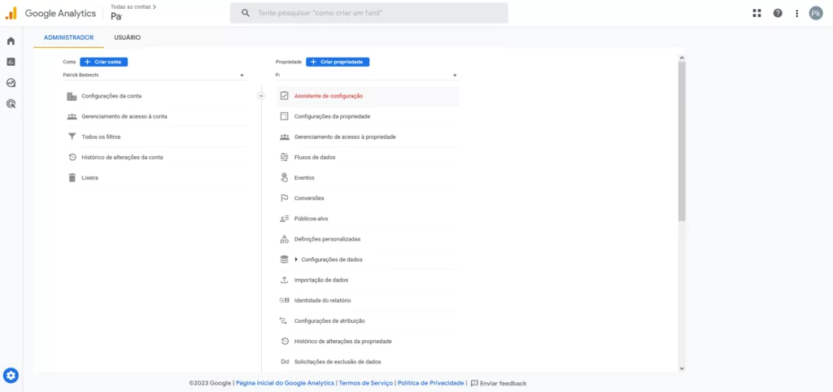The width and height of the screenshot is (833, 392).
Task: Open the Explore icon in sidebar
Action: click(11, 83)
